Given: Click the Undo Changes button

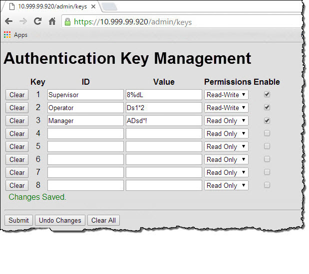Looking at the screenshot, I should [x=60, y=220].
